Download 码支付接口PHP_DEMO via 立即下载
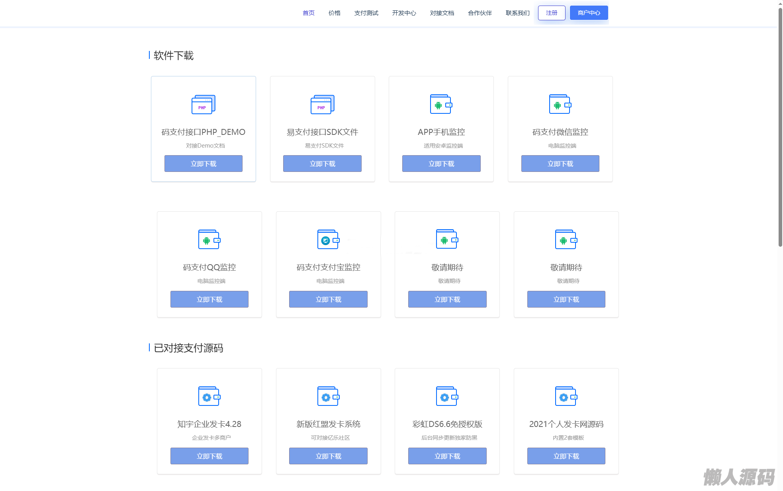This screenshot has width=783, height=491. [203, 164]
